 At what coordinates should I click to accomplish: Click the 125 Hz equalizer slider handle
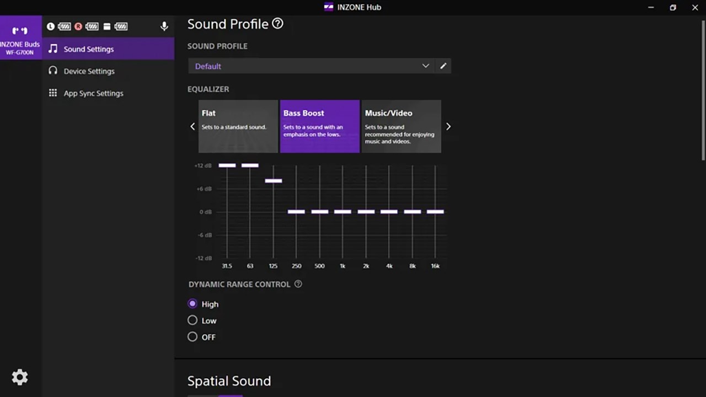pos(273,181)
